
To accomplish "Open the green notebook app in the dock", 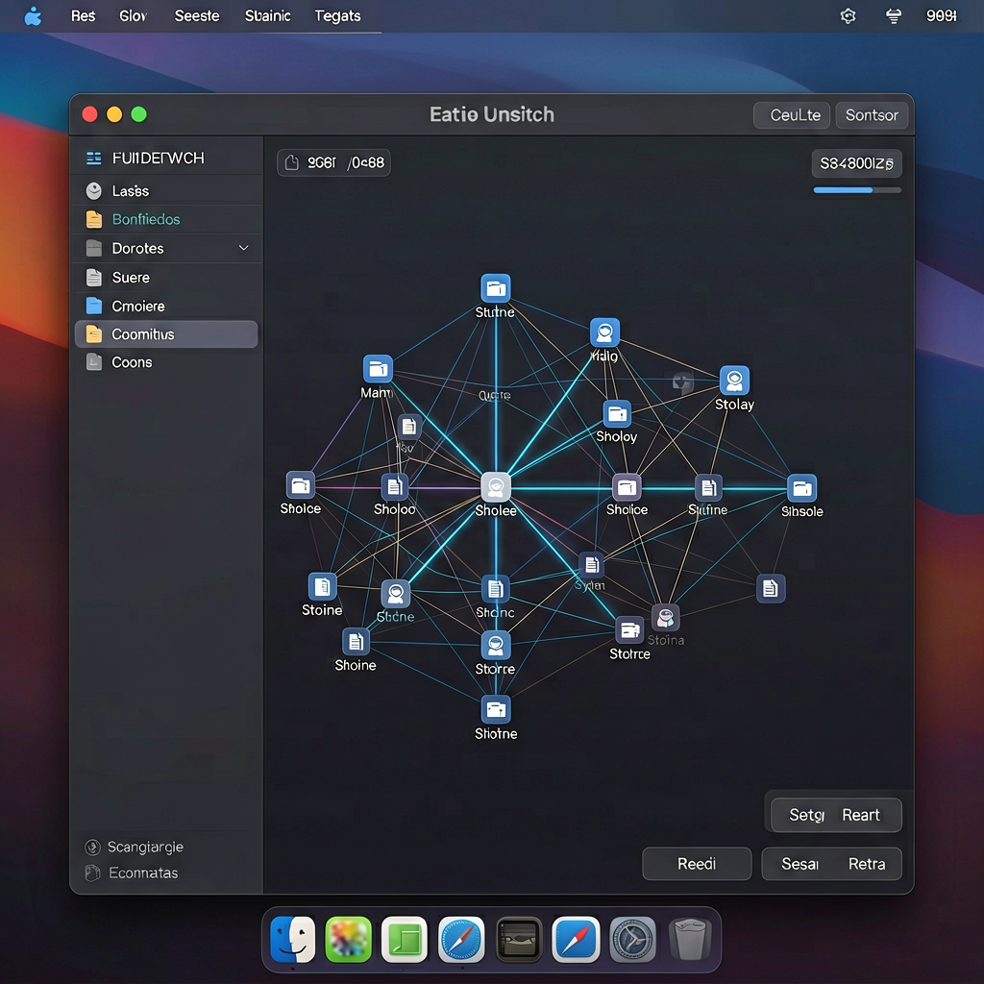I will coord(405,940).
